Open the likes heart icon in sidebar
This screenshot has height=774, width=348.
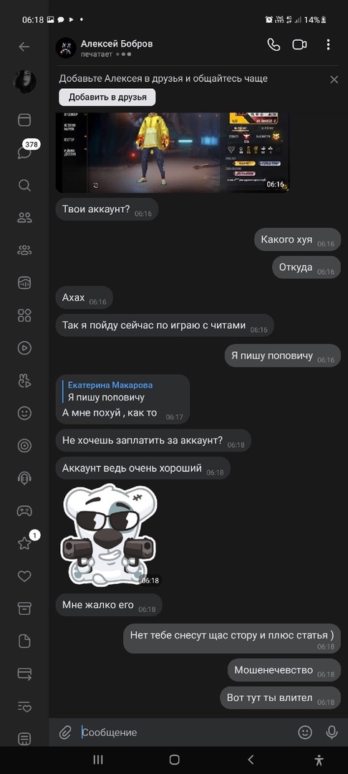(x=24, y=576)
